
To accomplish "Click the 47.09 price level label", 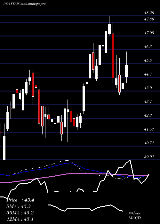I will 149,33.
